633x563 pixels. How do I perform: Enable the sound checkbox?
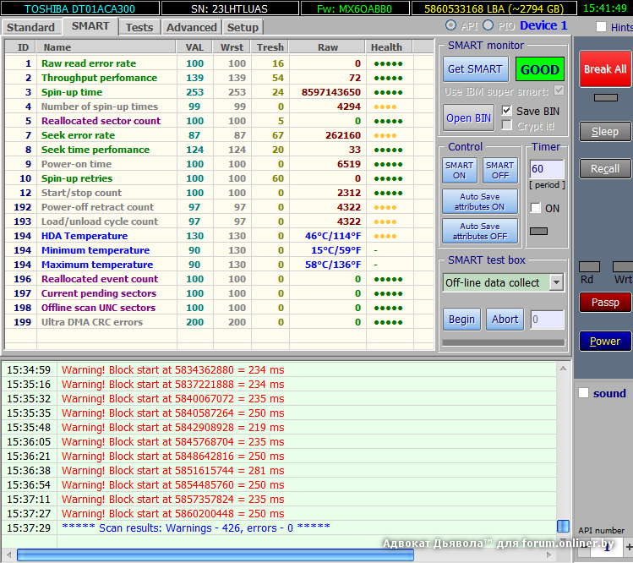(583, 393)
